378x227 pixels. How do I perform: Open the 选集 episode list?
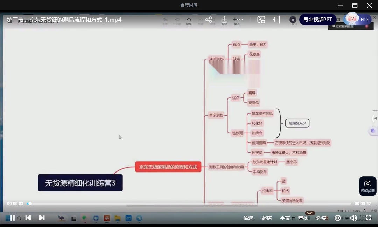tap(321, 218)
